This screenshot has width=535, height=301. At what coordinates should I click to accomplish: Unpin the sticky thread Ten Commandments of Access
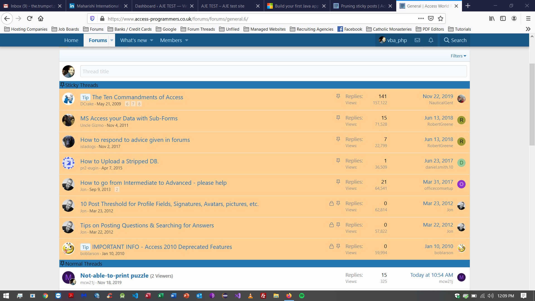pos(338,96)
